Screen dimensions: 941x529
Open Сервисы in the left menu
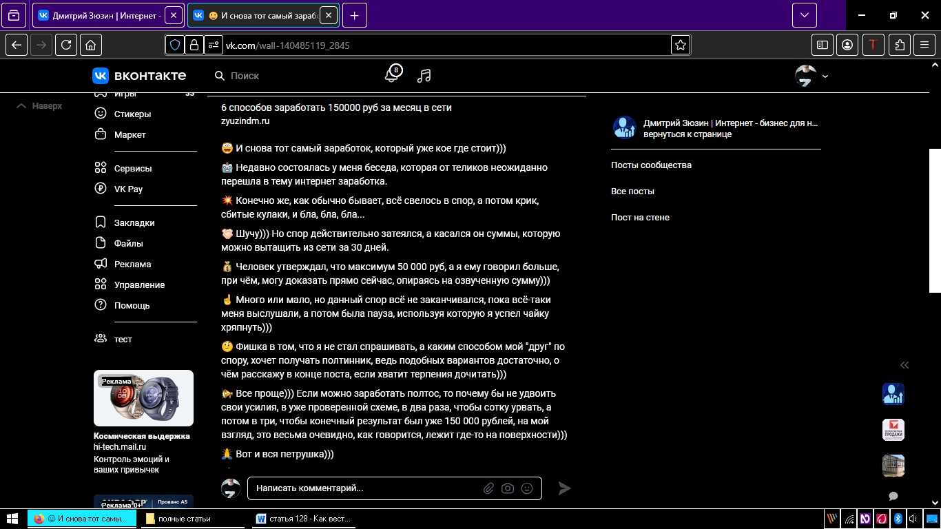(133, 168)
